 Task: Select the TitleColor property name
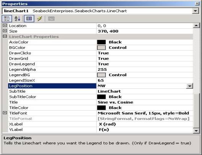19,108
